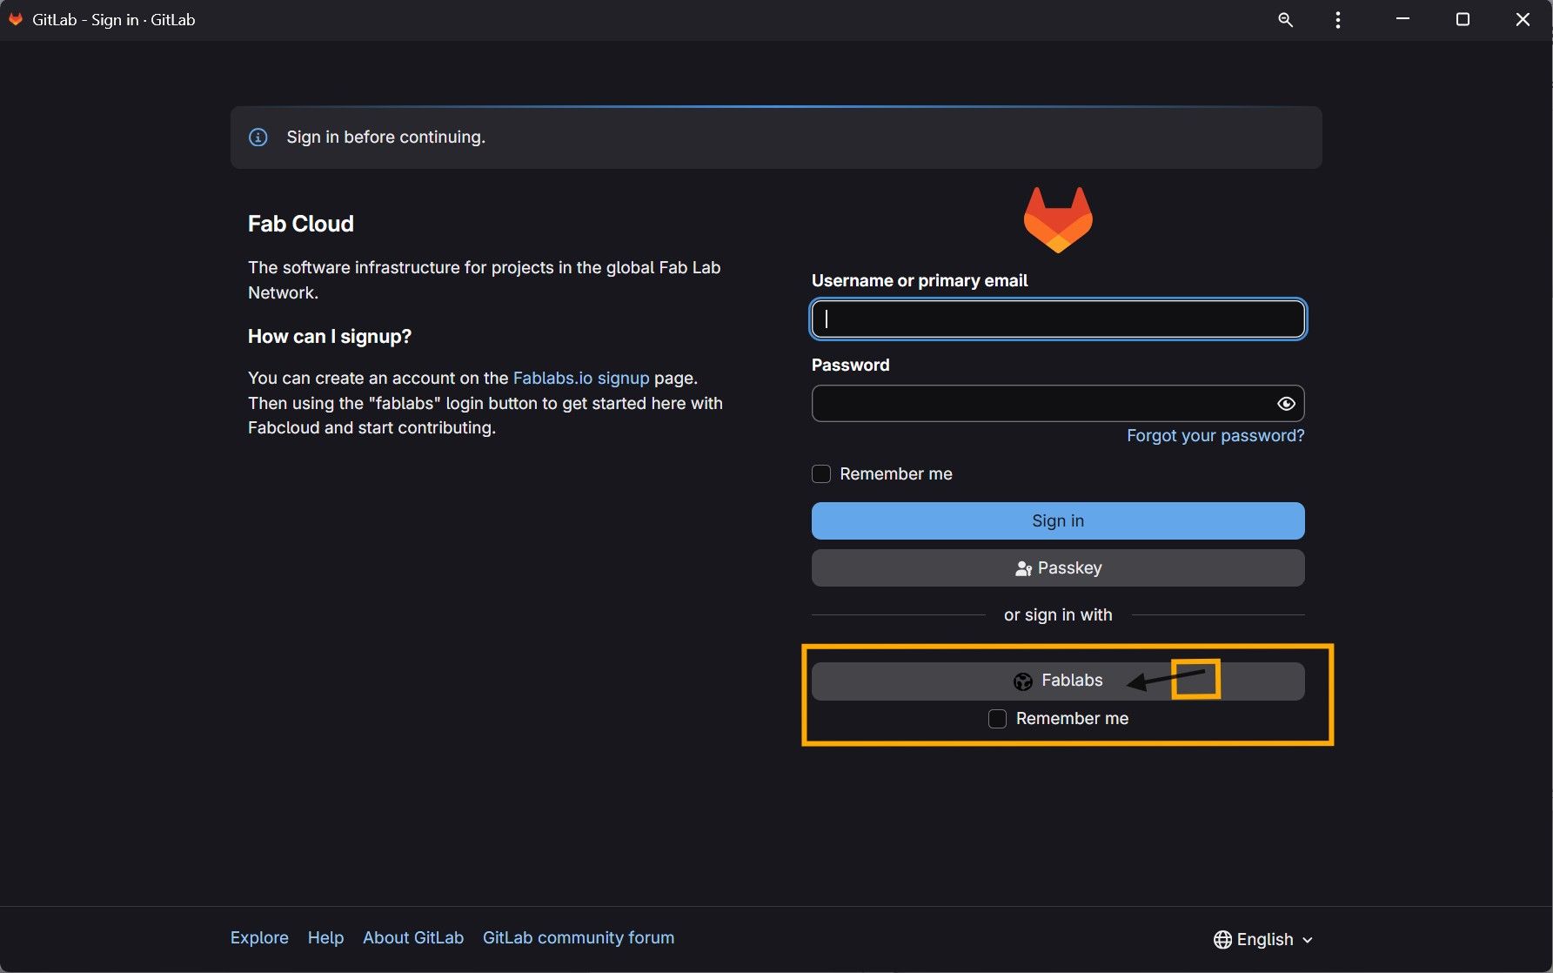Click the globe icon beside English
The height and width of the screenshot is (973, 1553).
[1222, 940]
